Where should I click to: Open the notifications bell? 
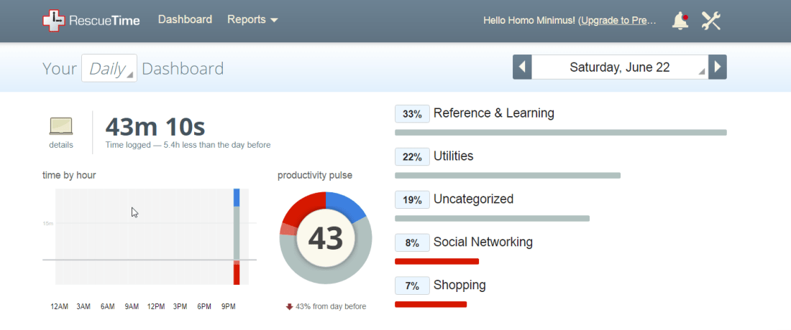point(680,21)
